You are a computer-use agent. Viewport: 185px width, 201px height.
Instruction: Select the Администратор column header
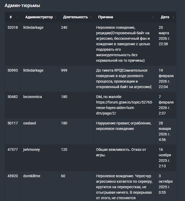pos(39,17)
